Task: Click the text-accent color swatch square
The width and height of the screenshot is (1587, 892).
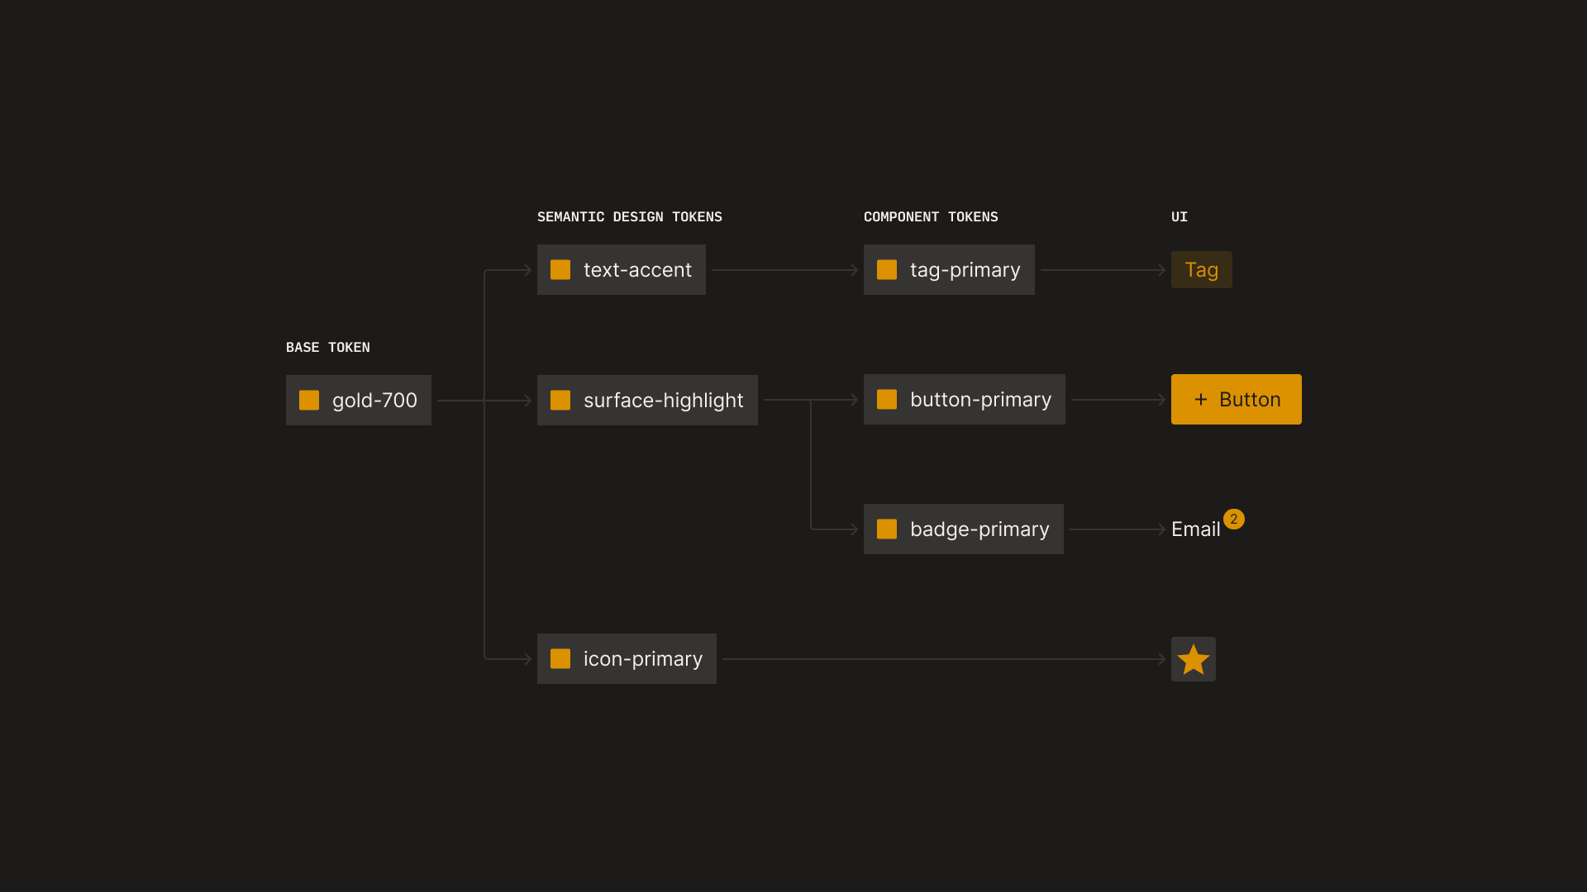Action: tap(560, 270)
